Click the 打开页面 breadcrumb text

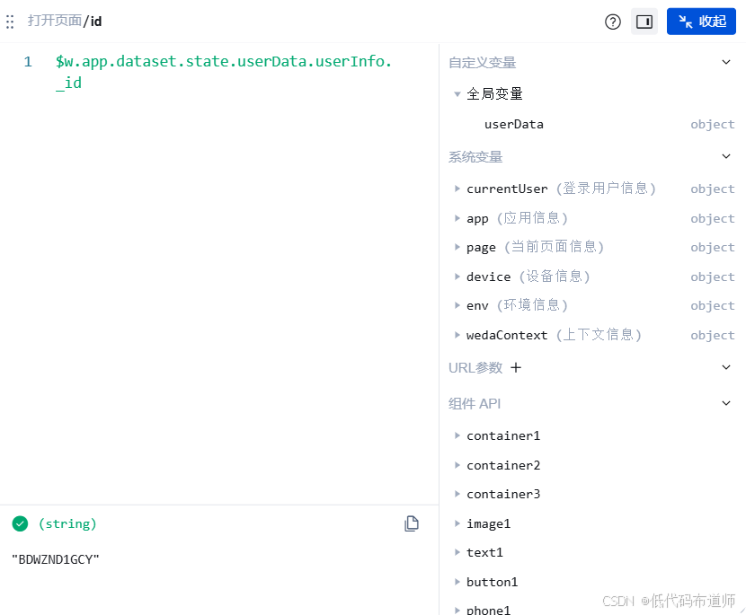coord(54,21)
